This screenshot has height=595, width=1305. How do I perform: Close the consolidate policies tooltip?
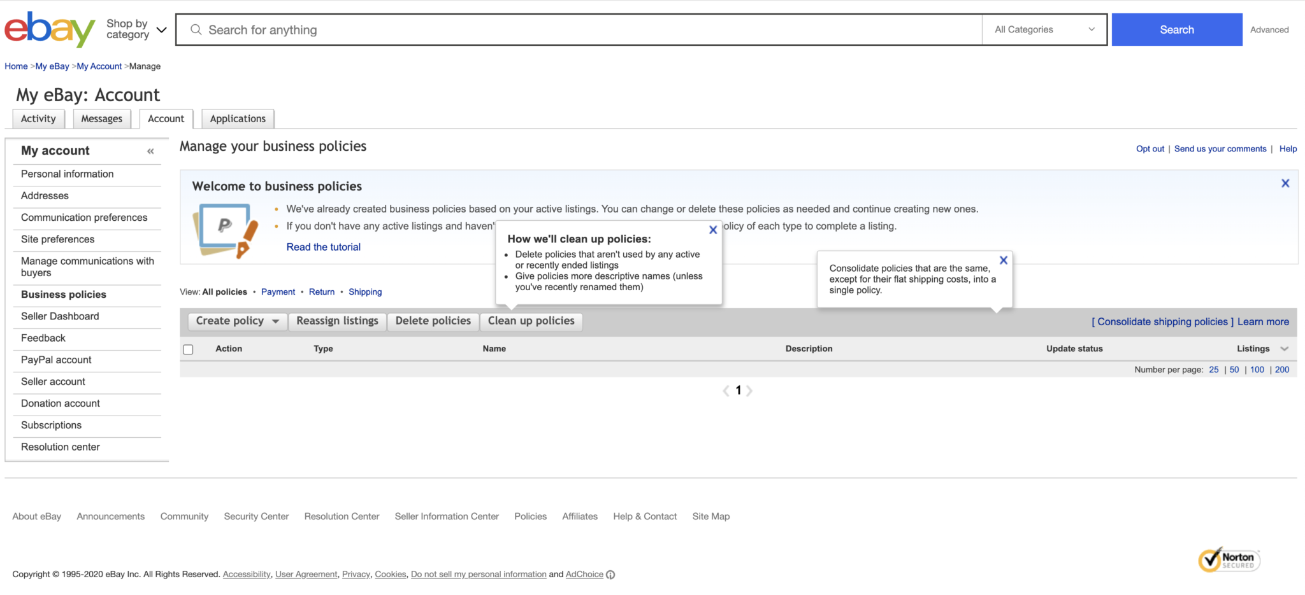1003,260
